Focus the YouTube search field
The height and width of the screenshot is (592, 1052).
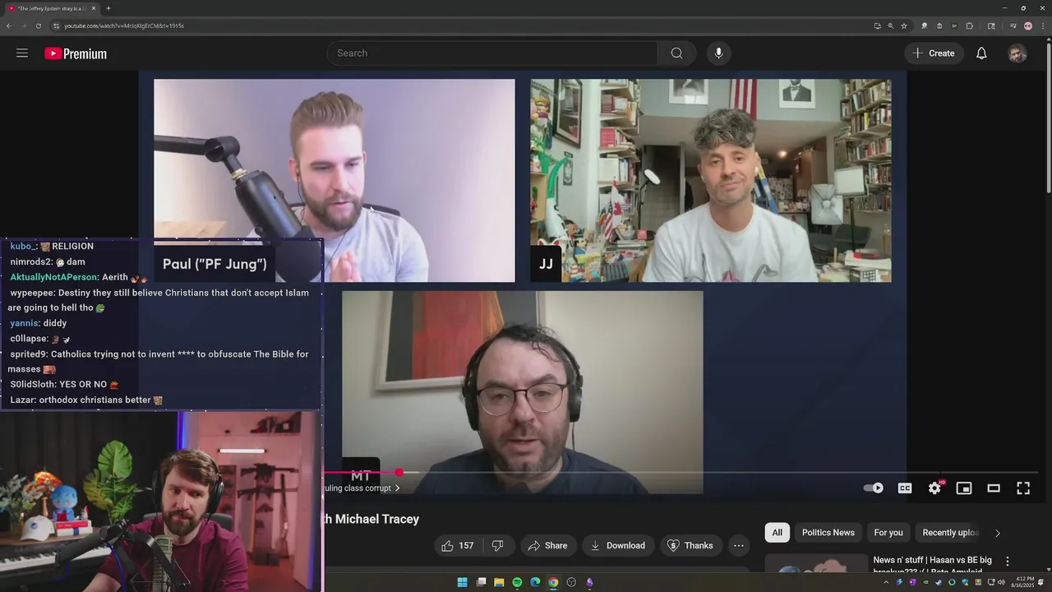[x=491, y=53]
